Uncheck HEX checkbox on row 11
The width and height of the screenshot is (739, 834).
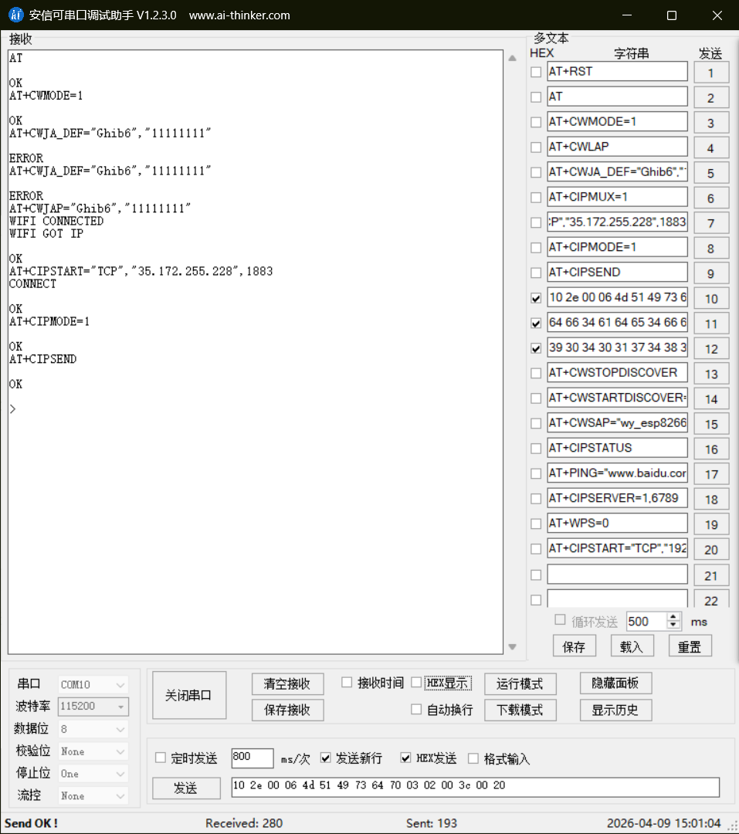(536, 323)
